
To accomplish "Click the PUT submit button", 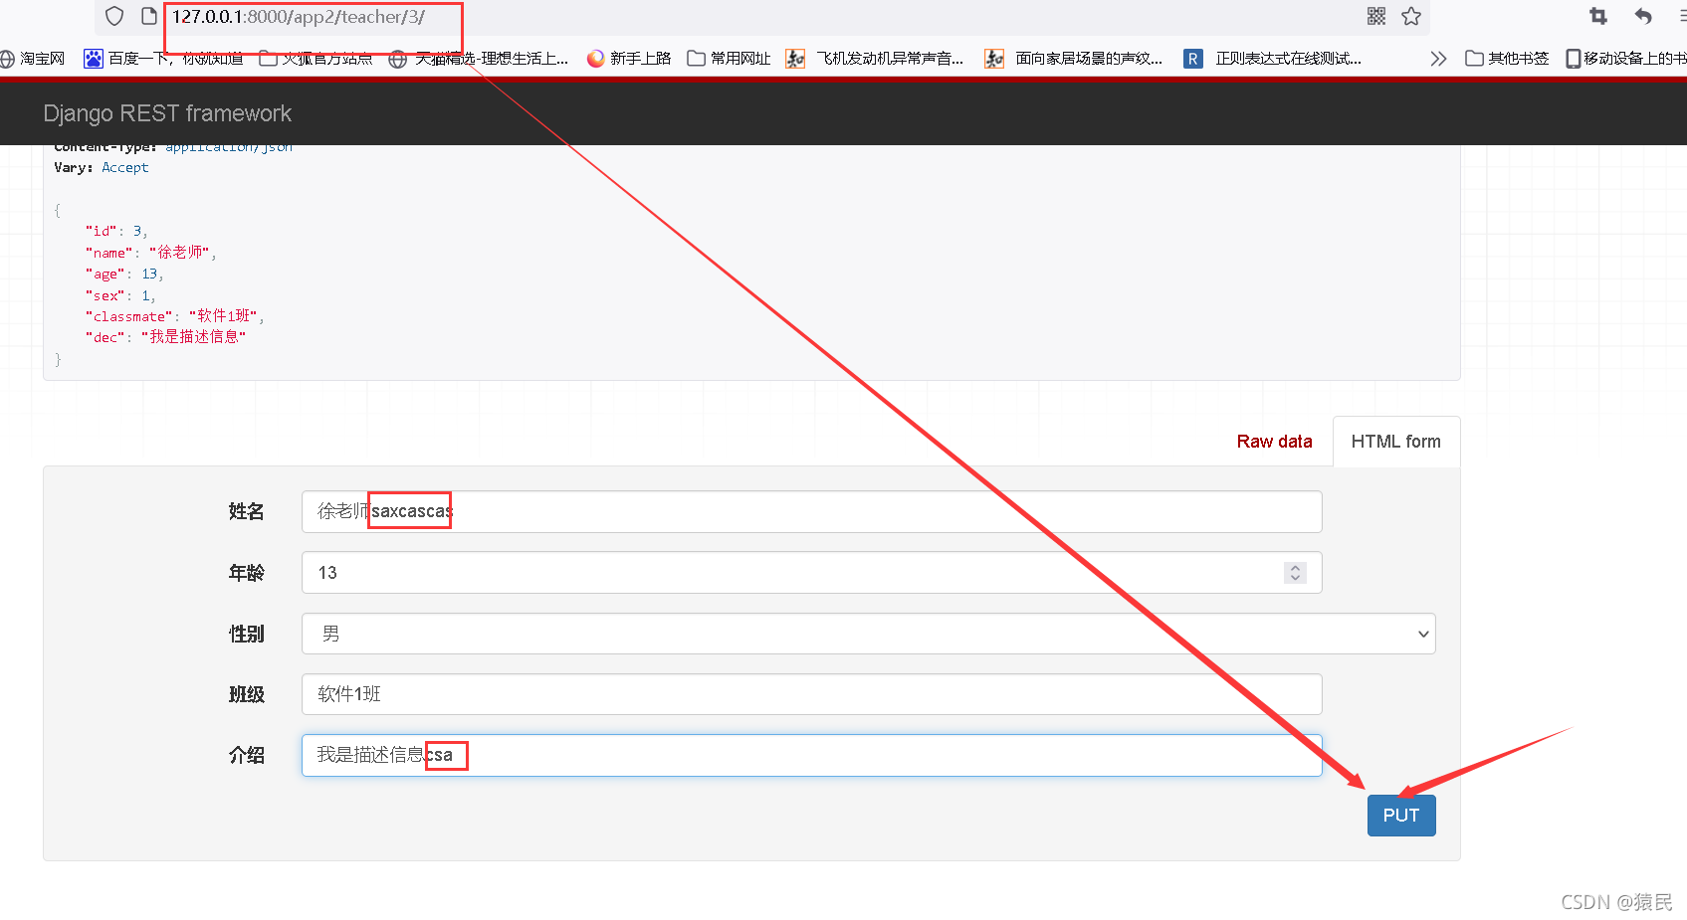I will 1400,816.
